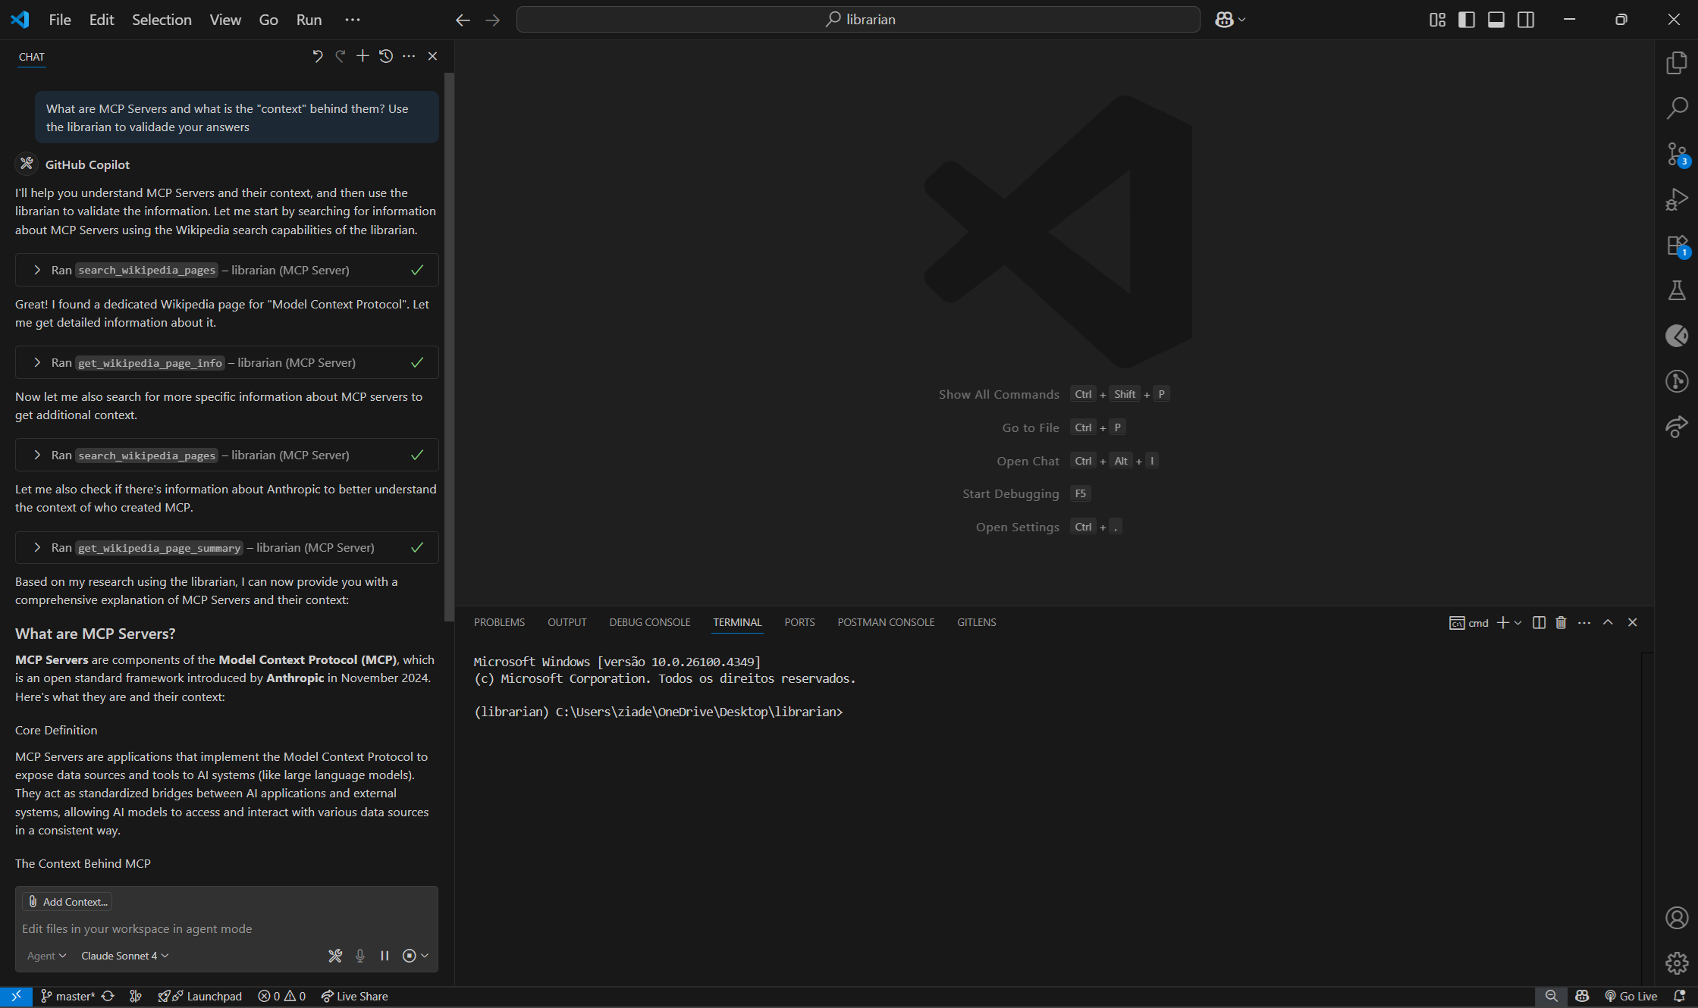Attach context using the paperclip Add Context button

coord(67,901)
